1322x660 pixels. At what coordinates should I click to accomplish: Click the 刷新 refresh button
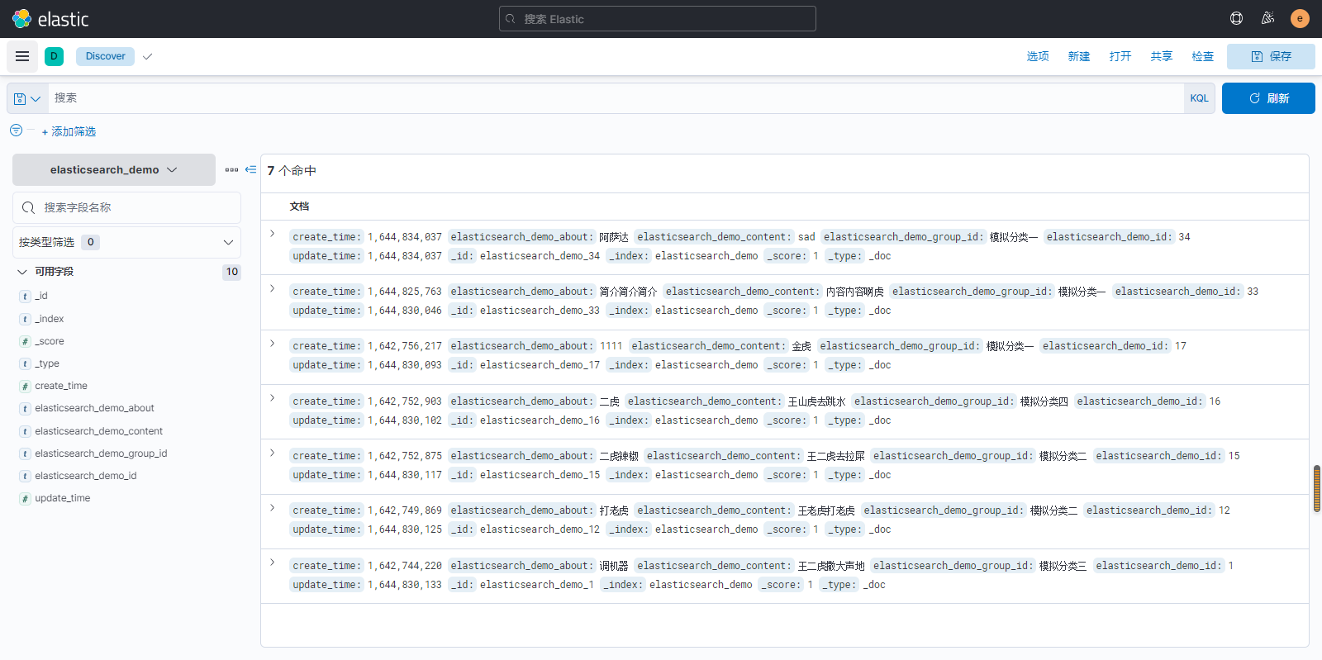(x=1268, y=98)
